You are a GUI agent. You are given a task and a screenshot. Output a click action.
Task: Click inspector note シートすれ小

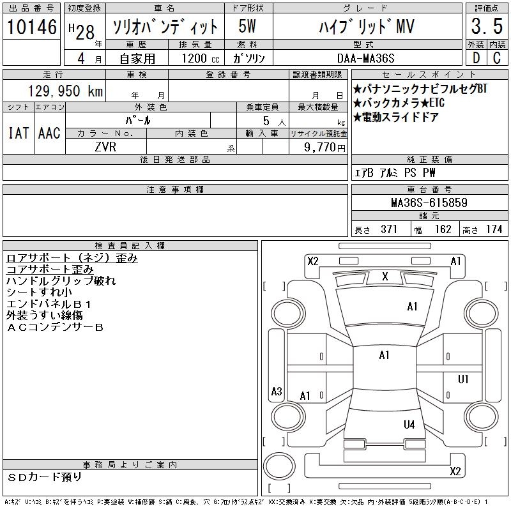tap(39, 293)
